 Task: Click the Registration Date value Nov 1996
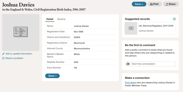79,32
